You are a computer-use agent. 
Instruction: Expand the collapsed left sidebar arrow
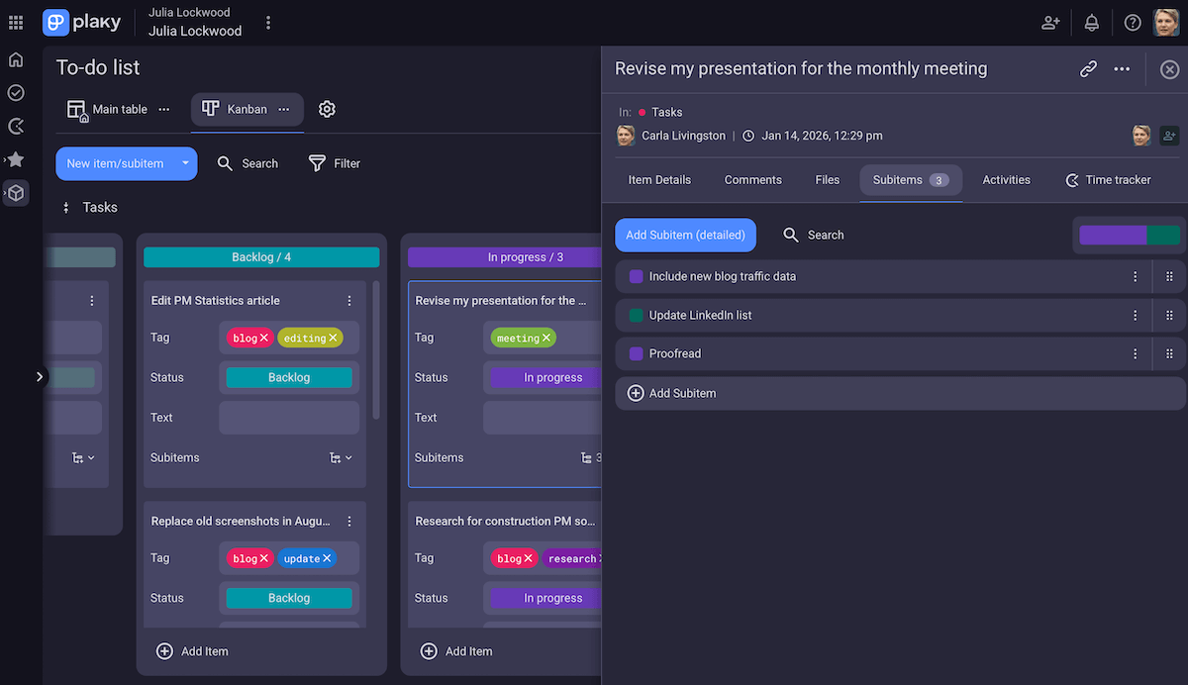pos(40,376)
